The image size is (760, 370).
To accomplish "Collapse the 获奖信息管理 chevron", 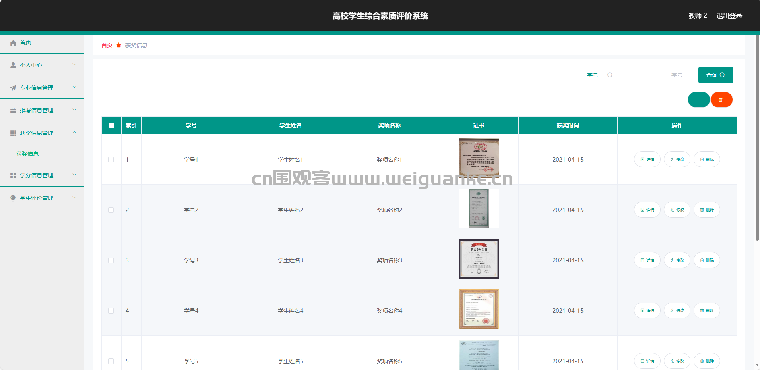I will pos(74,132).
